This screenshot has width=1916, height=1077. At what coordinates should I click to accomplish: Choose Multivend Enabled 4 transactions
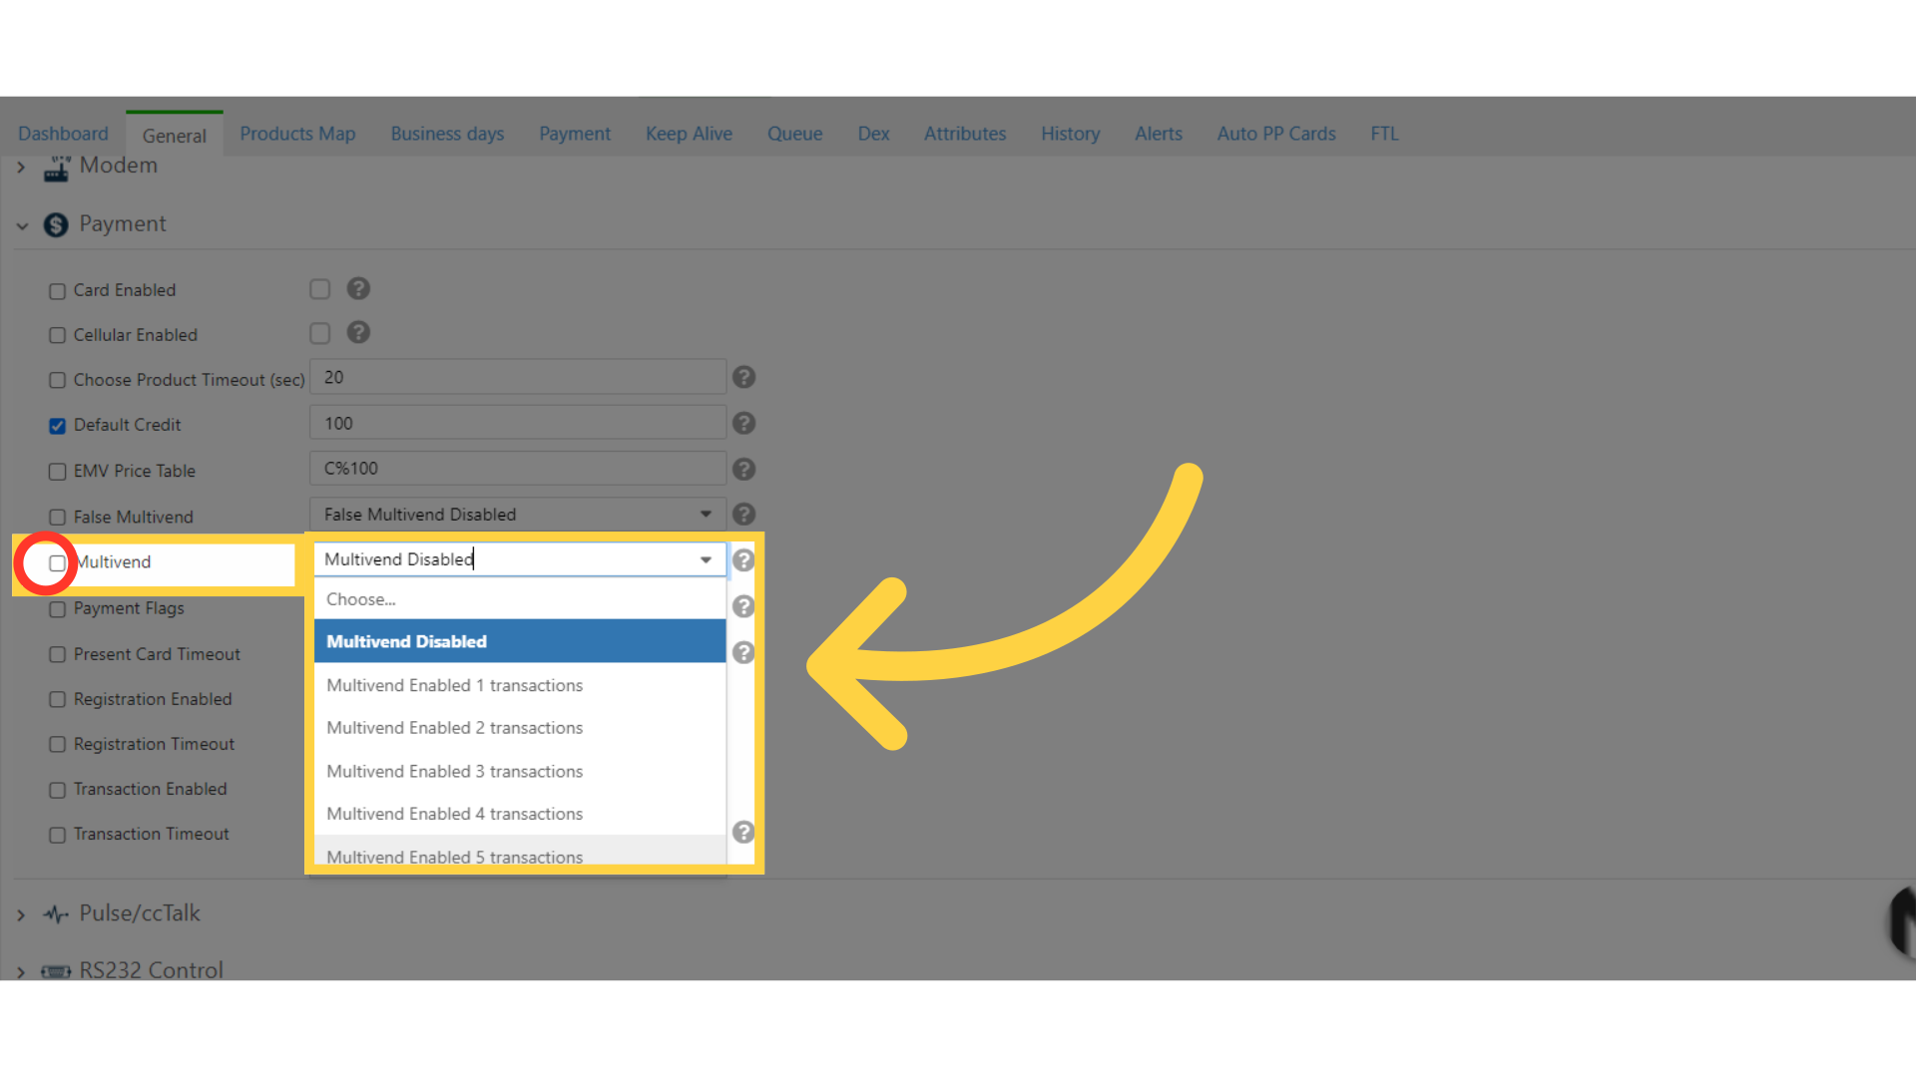pyautogui.click(x=520, y=814)
